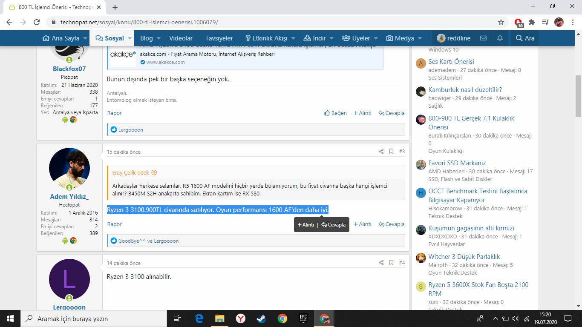Reply to Blackfox07's post with Cevapla

[x=392, y=113]
